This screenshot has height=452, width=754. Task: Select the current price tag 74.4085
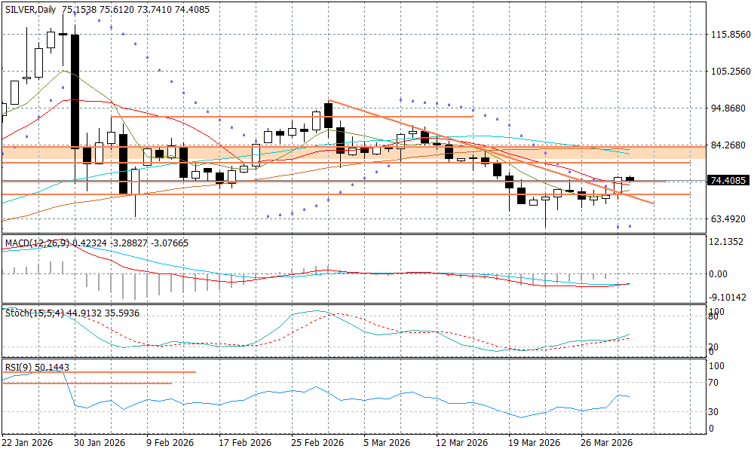[x=728, y=181]
